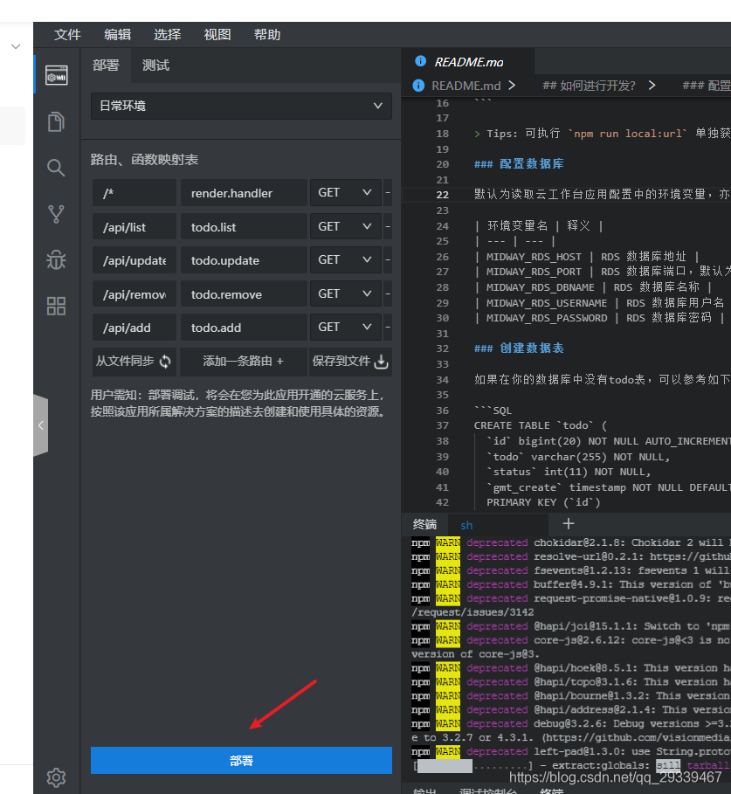
Task: Open the 视图 menu
Action: [217, 34]
